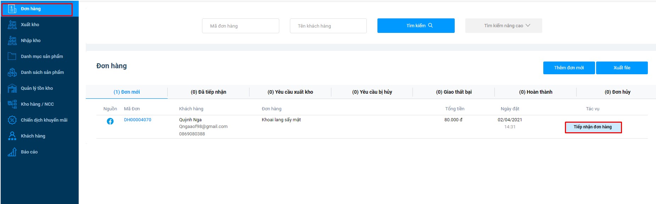Click product Khoai lang sấy mật
This screenshot has height=204, width=656.
(281, 120)
